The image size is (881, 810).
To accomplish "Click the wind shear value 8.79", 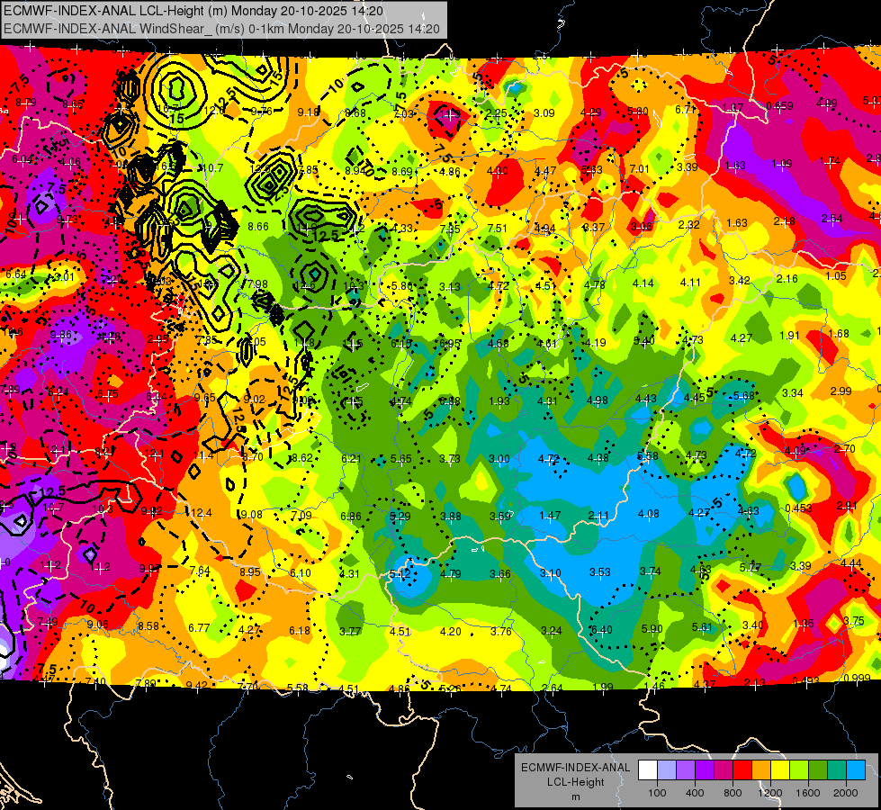I will tap(26, 103).
